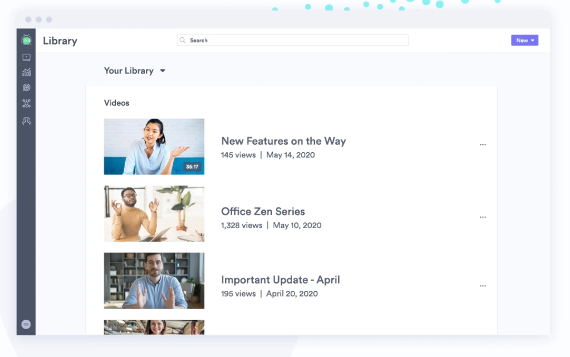This screenshot has width=570, height=357.
Task: Collapse the Your Library selector chevron
Action: pyautogui.click(x=163, y=71)
